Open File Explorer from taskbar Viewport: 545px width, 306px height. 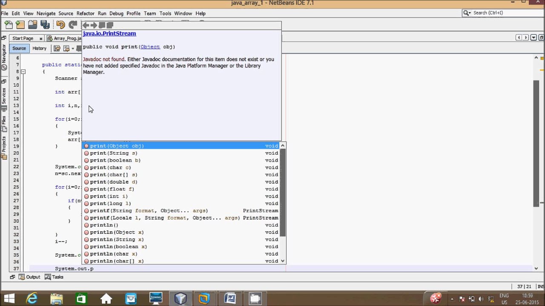click(x=57, y=298)
